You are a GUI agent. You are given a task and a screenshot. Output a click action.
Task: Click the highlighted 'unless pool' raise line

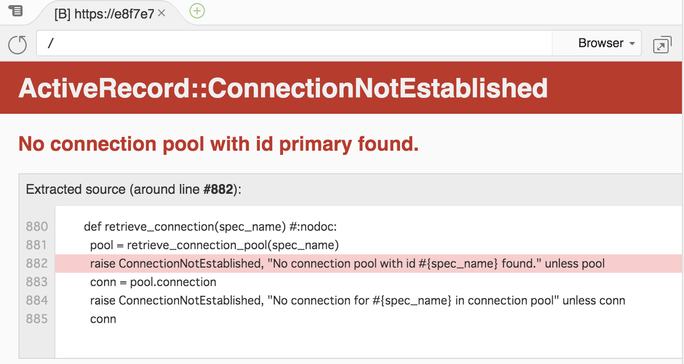(x=347, y=264)
